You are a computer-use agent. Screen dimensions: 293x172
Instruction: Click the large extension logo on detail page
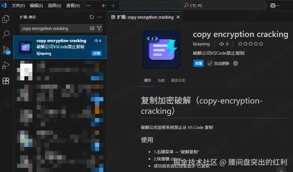pos(161,50)
